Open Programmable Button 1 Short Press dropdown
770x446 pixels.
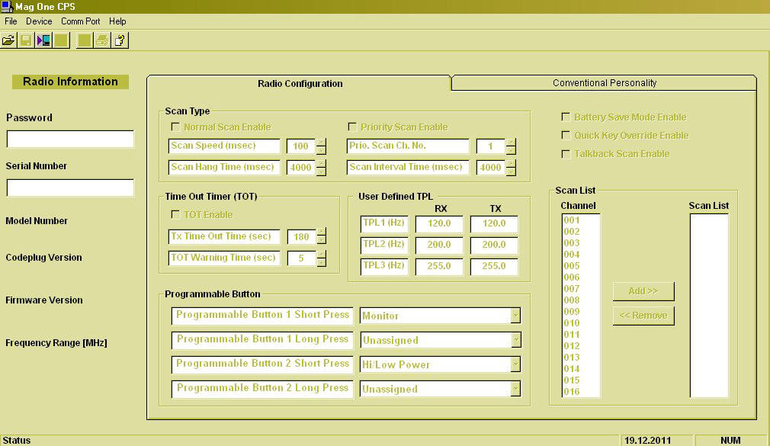[515, 316]
